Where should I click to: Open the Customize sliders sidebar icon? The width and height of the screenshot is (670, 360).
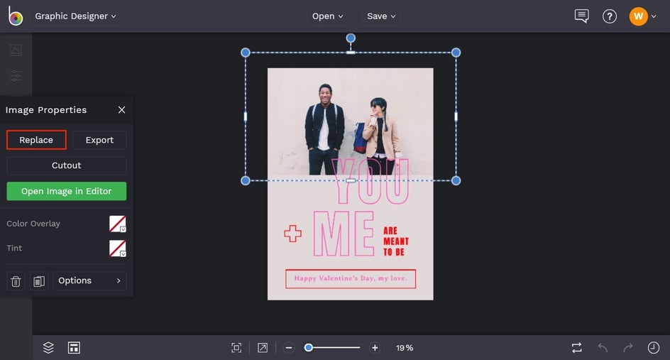click(x=16, y=76)
